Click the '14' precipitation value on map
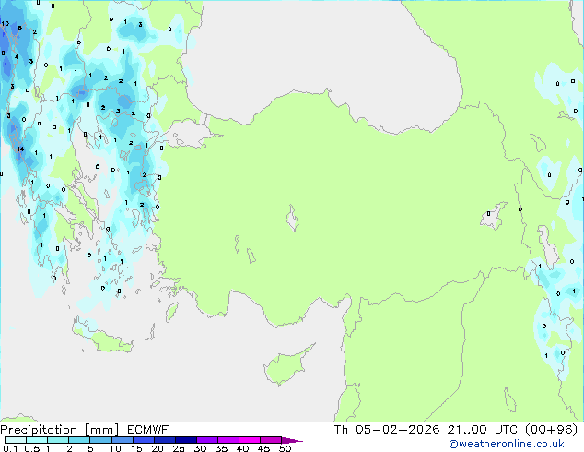Viewport: 584px width, 452px height. click(x=20, y=149)
